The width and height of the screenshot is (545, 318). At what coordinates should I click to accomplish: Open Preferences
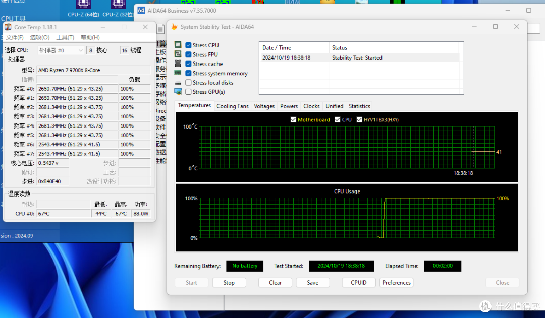396,283
